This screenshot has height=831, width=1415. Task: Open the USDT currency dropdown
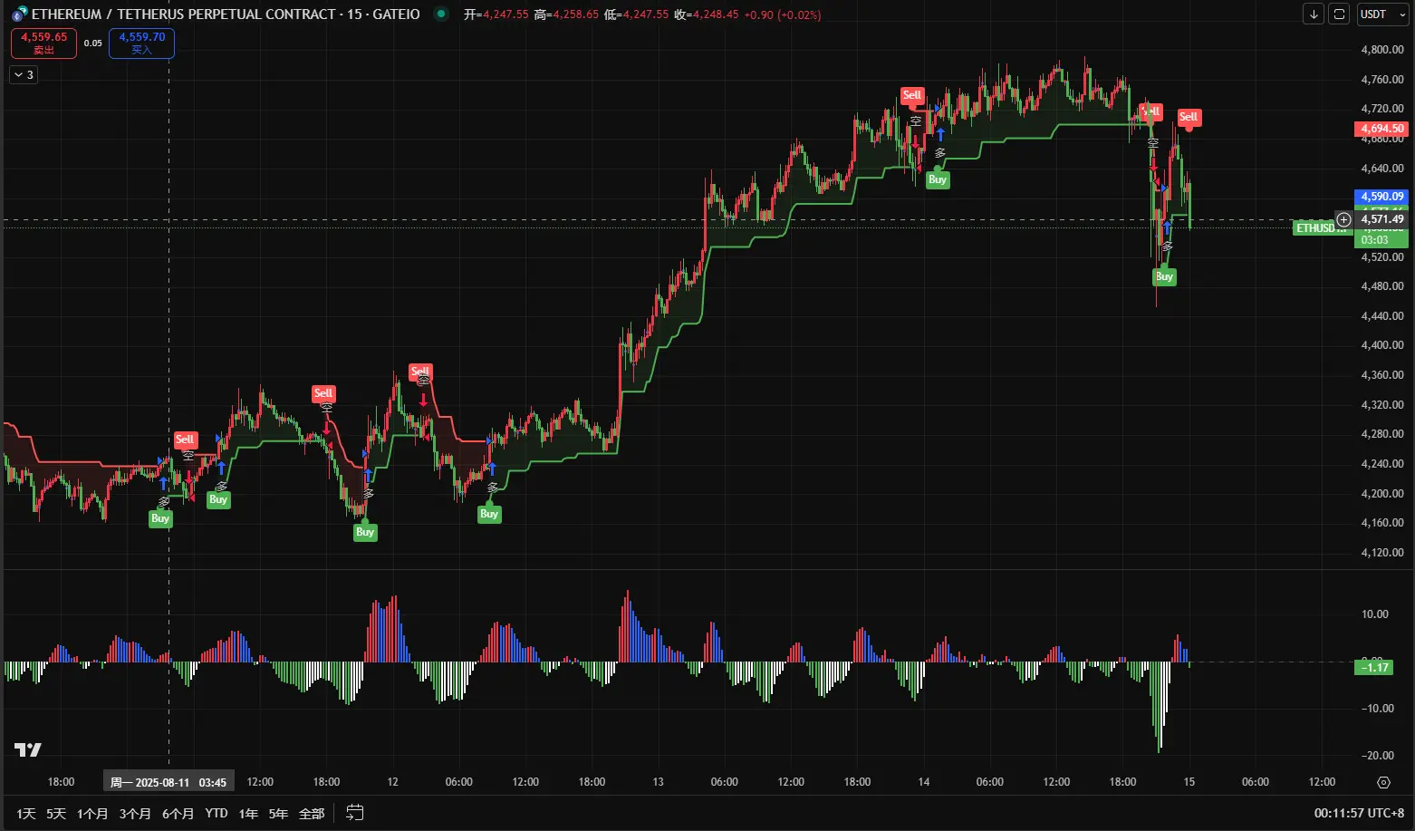1381,14
